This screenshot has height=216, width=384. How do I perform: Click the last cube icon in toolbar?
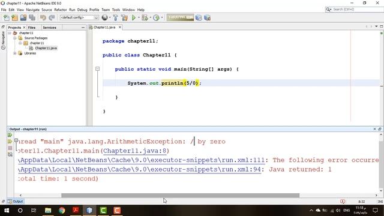207,17
